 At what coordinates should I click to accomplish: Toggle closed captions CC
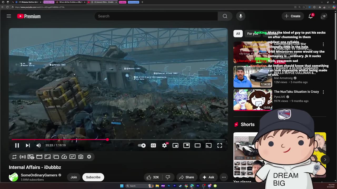coord(153,145)
